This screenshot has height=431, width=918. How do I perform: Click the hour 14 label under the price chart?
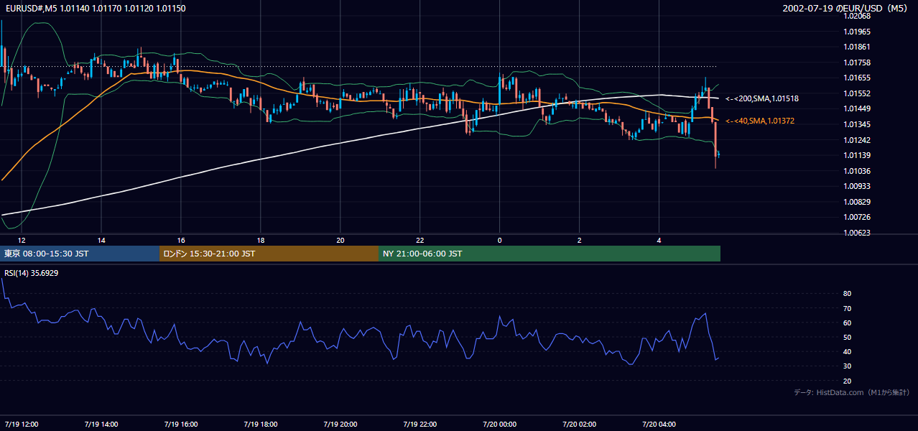(x=101, y=240)
